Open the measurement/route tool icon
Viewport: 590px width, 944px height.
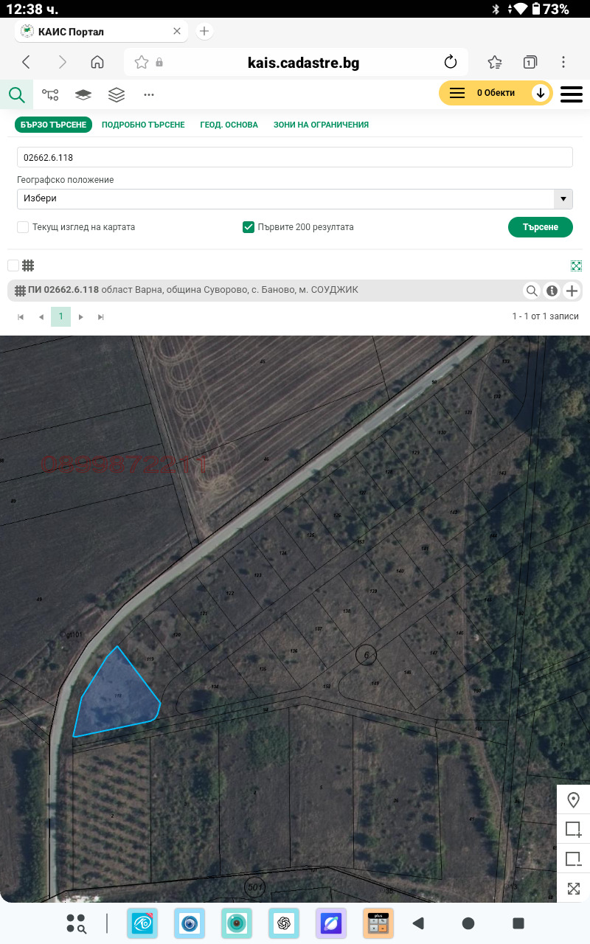tap(50, 94)
